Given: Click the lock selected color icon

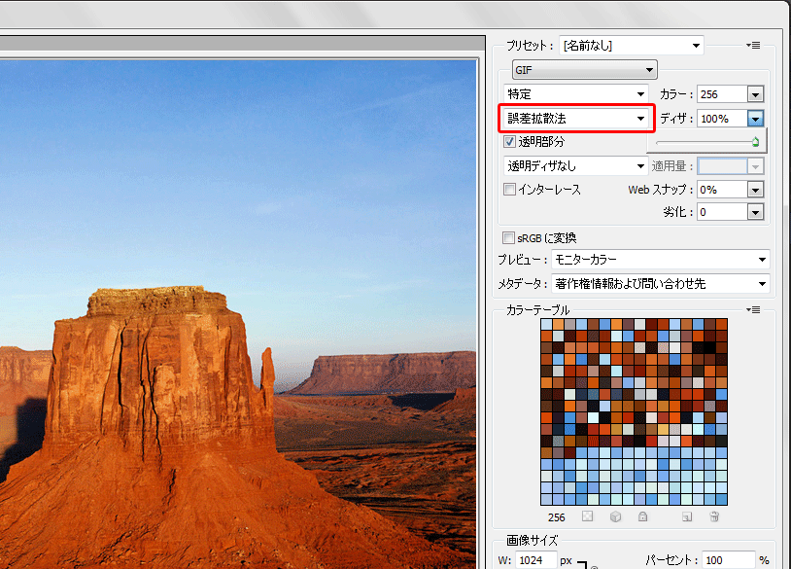Looking at the screenshot, I should (642, 516).
